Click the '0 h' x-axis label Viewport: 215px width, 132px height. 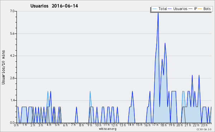tap(16, 125)
